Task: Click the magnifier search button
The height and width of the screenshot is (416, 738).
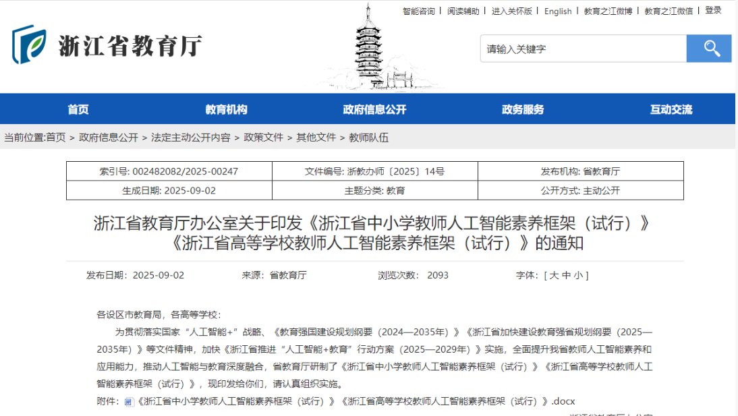Action: coord(708,49)
